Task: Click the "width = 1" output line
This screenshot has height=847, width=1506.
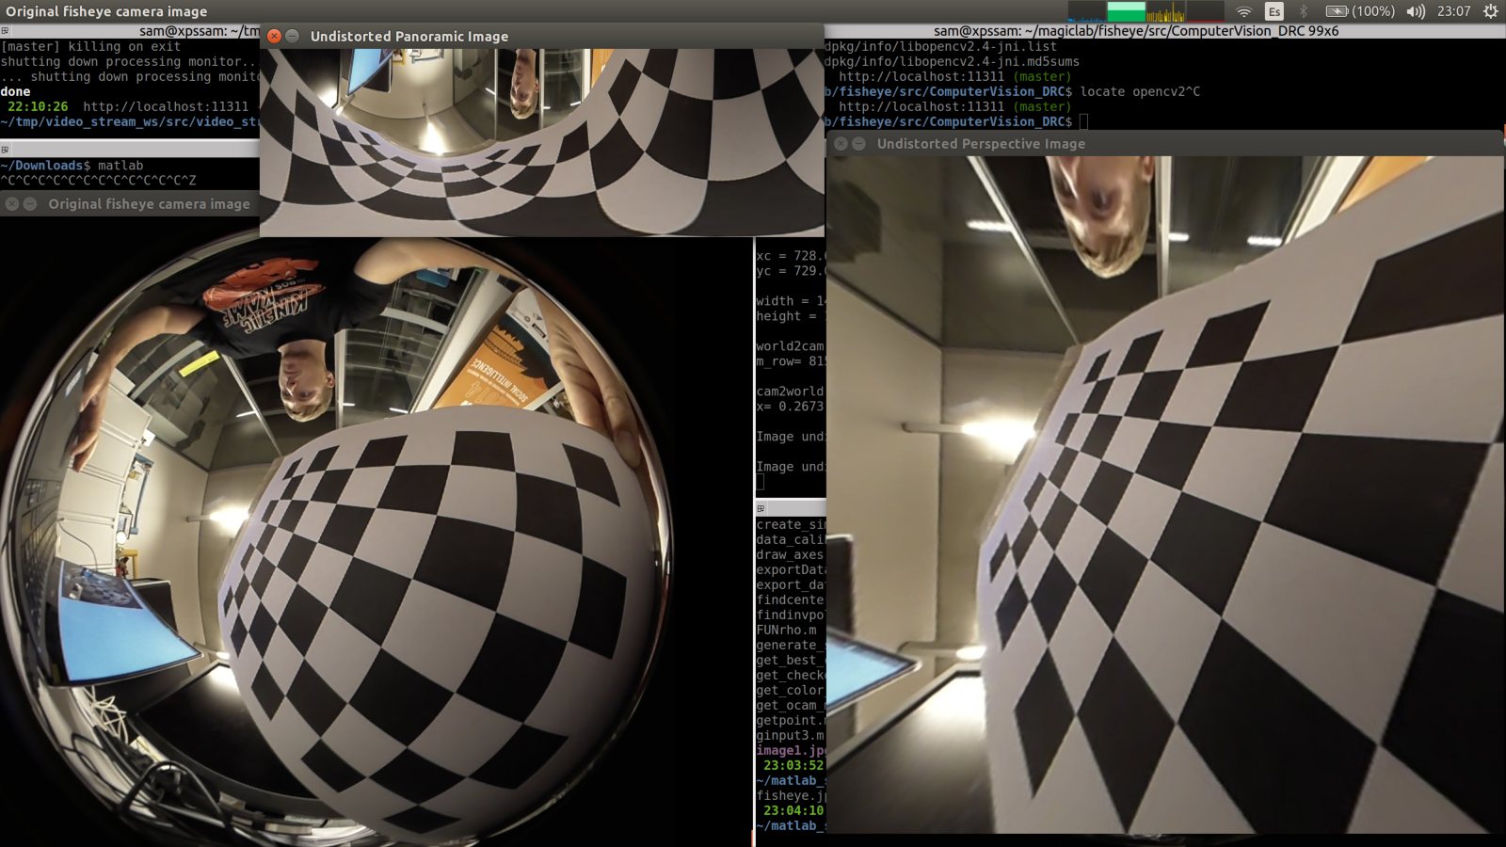Action: pos(791,300)
